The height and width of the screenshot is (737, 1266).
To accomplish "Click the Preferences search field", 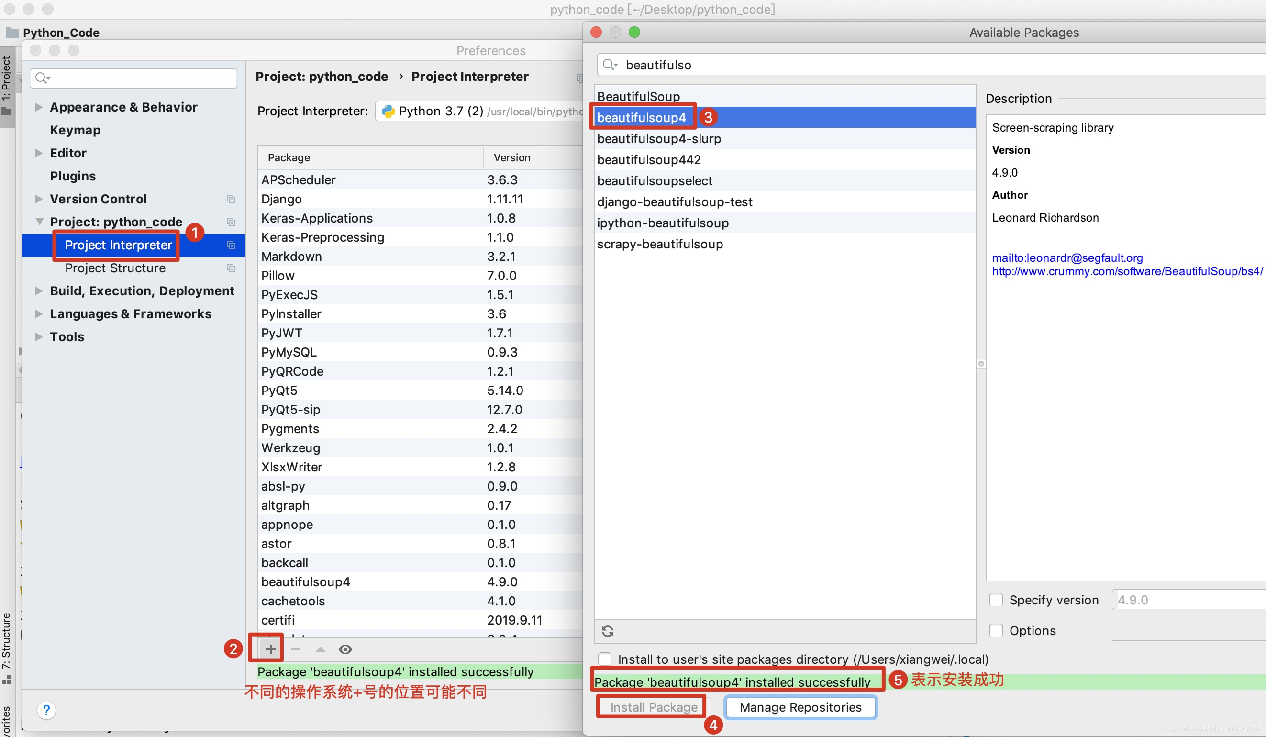I will 133,78.
